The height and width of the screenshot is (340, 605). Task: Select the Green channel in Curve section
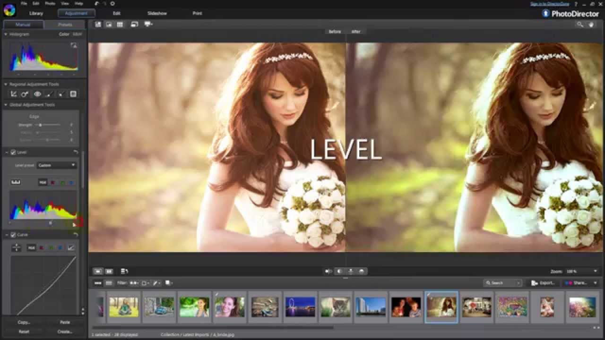(x=51, y=246)
